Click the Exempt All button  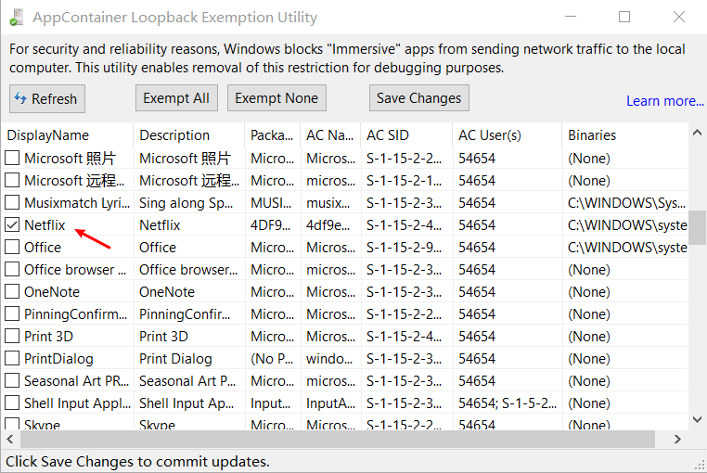[x=176, y=98]
